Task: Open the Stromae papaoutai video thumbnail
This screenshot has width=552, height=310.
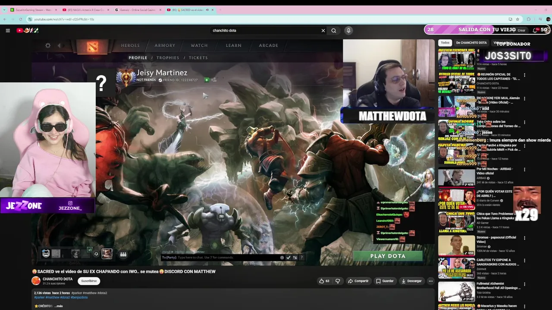Action: pyautogui.click(x=456, y=245)
